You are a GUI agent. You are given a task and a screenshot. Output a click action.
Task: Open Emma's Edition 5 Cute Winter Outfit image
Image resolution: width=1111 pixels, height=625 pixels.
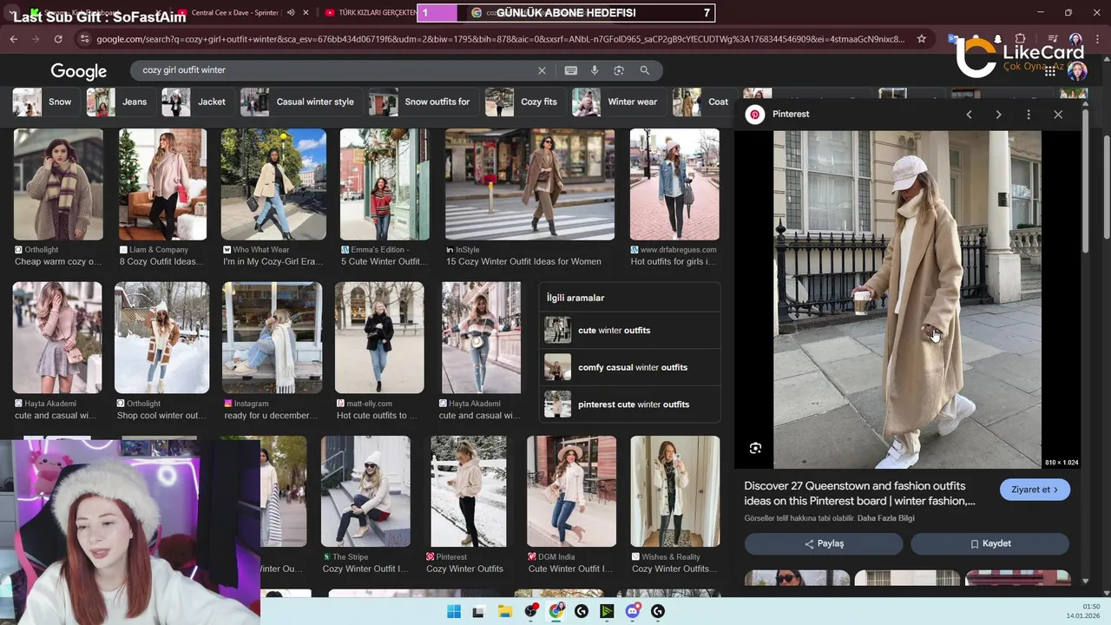click(x=385, y=184)
